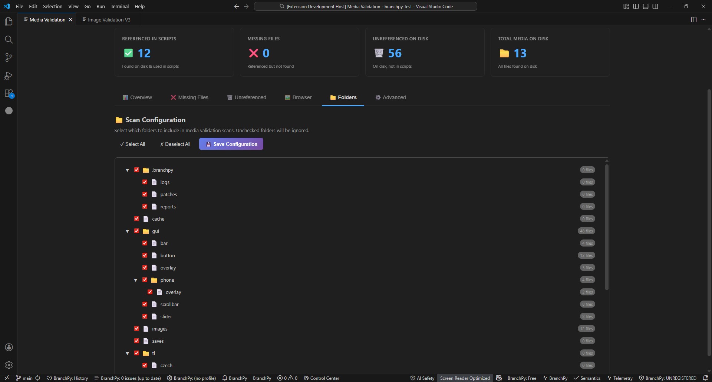Uncheck the cache folder checkbox

(137, 219)
